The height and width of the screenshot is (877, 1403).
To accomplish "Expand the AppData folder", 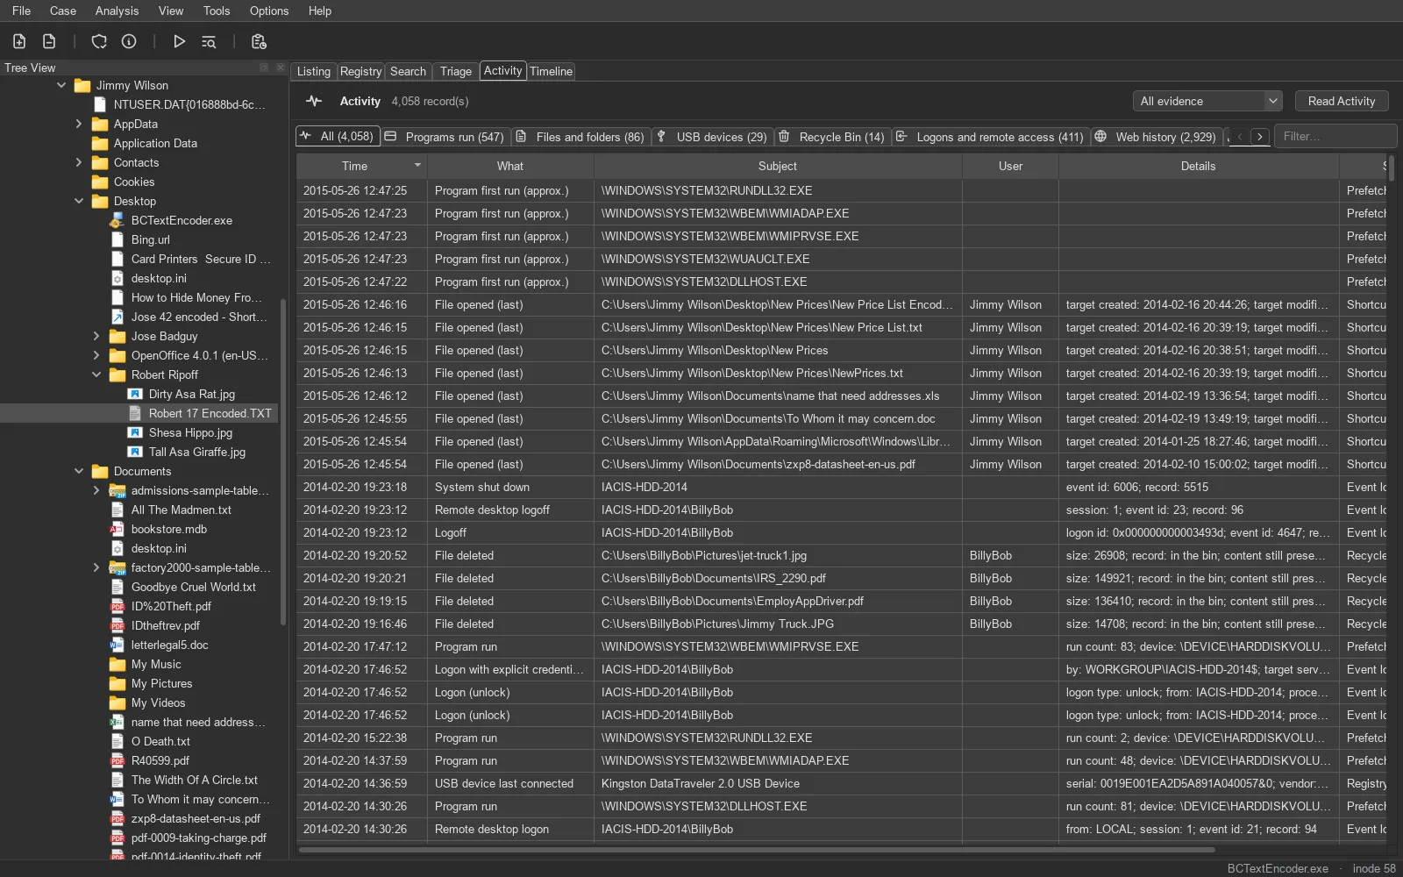I will coord(79,124).
